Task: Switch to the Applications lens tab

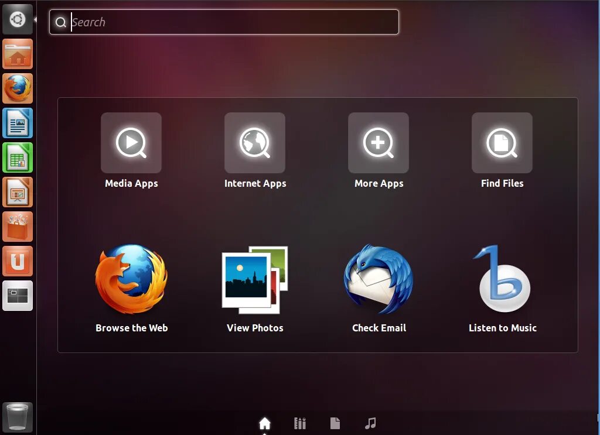Action: pos(300,423)
